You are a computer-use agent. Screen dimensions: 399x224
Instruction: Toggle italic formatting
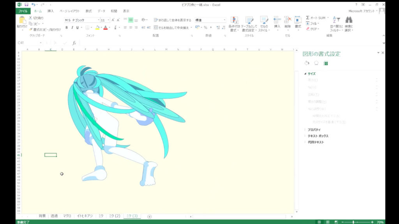pos(72,28)
